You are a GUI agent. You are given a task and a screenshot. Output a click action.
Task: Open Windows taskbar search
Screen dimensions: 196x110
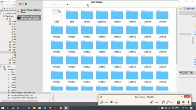[8, 108]
